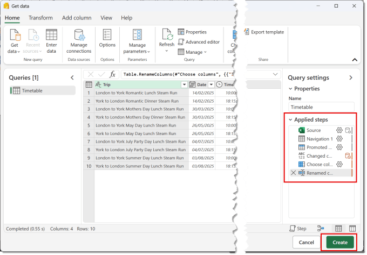
Task: Open the Help tab
Action: coord(127,18)
